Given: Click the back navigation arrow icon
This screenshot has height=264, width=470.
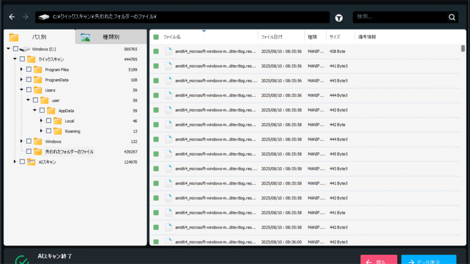Looking at the screenshot, I should click(x=12, y=17).
